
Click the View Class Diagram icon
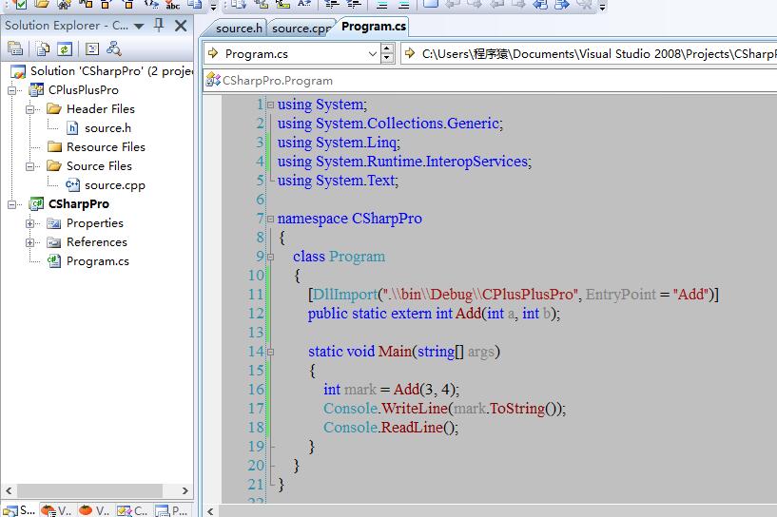coord(114,48)
